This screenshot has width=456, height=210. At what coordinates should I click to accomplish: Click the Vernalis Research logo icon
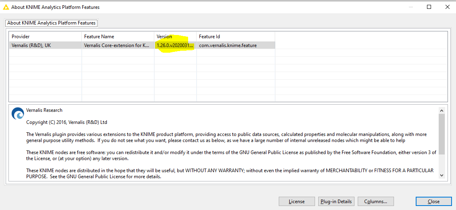coord(18,113)
